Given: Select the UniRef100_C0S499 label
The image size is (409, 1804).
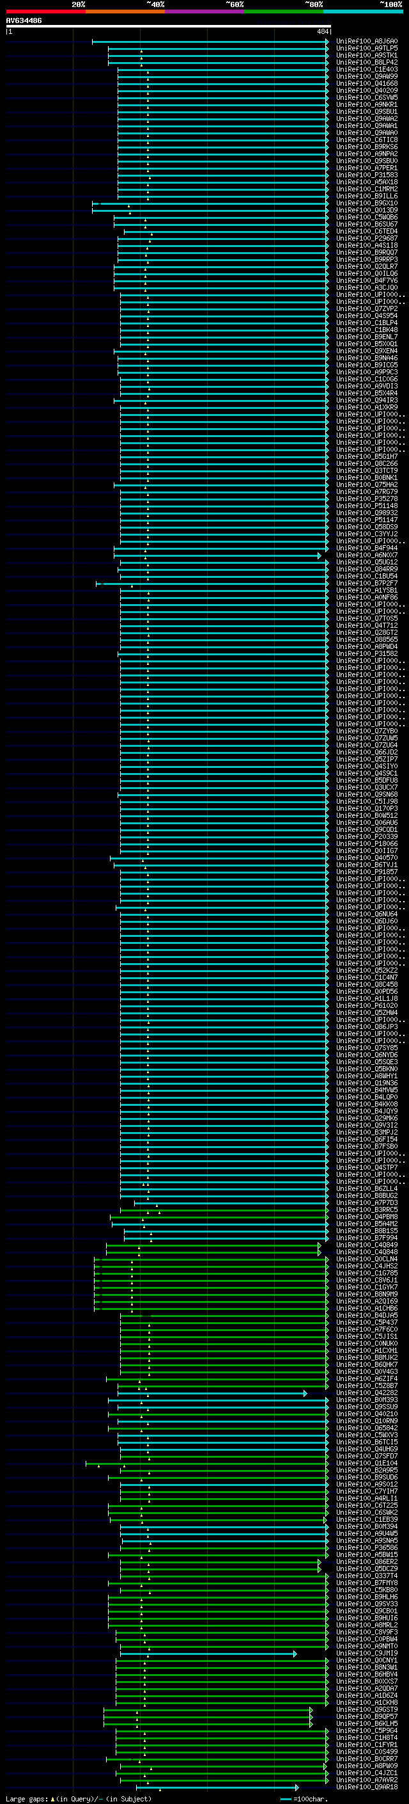Looking at the screenshot, I should tap(367, 1752).
